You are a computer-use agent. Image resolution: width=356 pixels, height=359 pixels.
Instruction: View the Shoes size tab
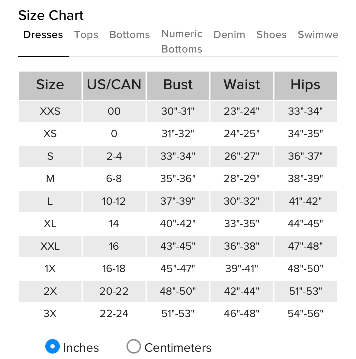pos(271,35)
